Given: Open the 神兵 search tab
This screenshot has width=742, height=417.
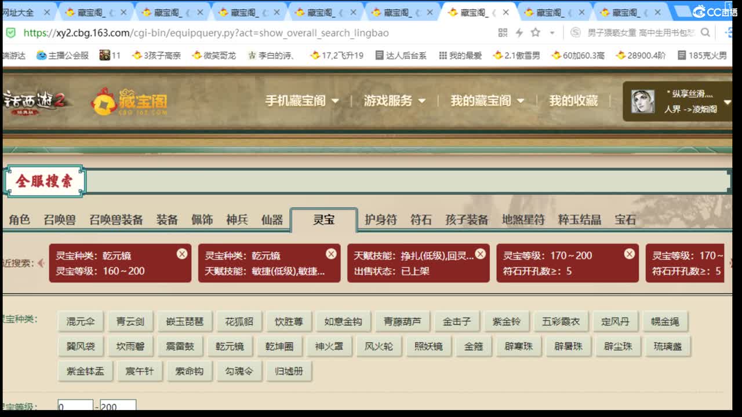Looking at the screenshot, I should [x=237, y=220].
